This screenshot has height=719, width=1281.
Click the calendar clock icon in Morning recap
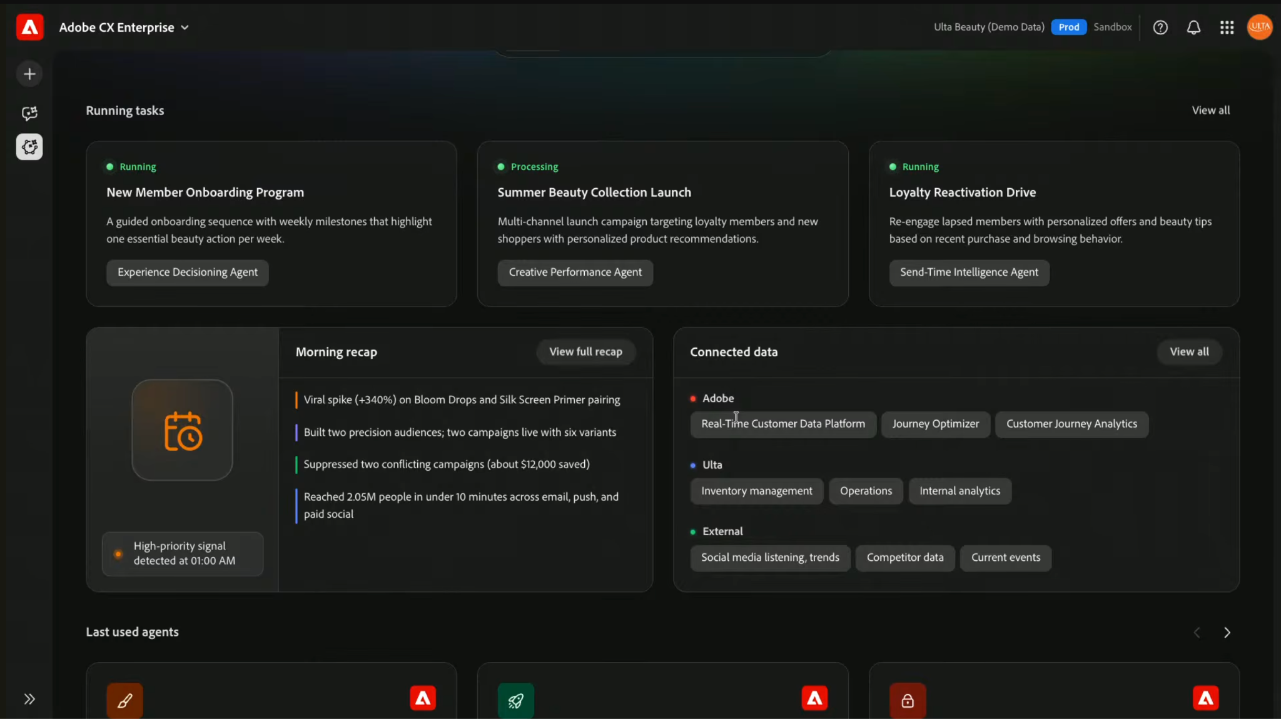click(x=182, y=430)
